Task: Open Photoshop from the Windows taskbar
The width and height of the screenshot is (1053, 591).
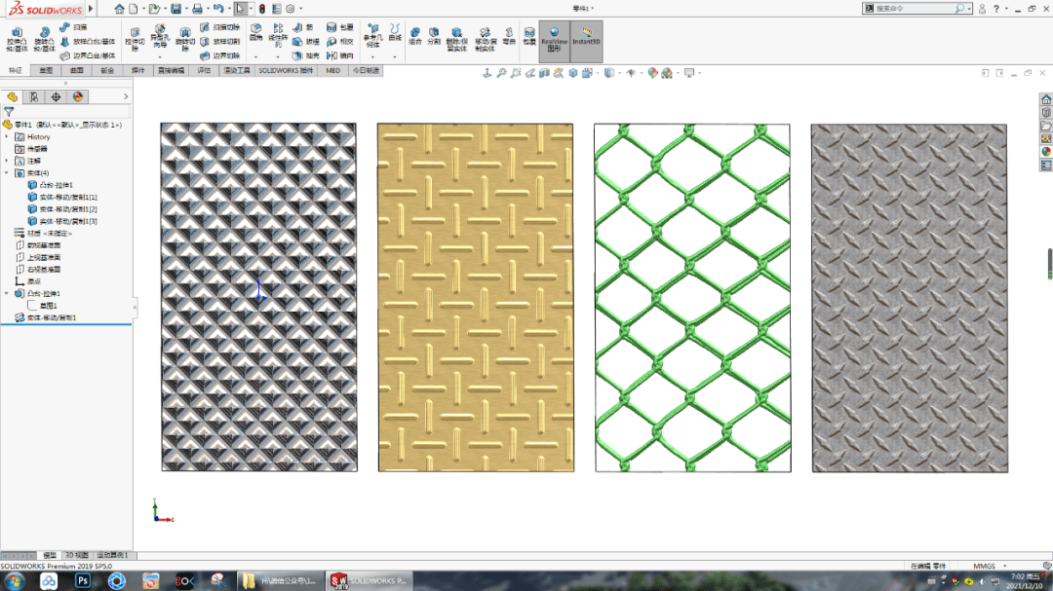Action: 83,580
